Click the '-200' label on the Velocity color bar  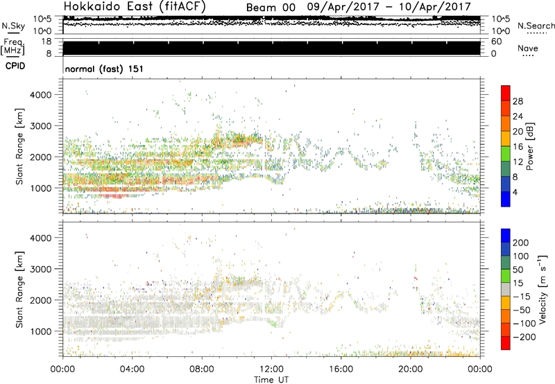tap(524, 337)
